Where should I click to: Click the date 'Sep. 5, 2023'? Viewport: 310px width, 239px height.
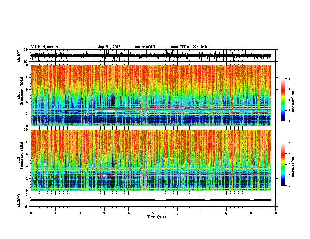click(109, 47)
